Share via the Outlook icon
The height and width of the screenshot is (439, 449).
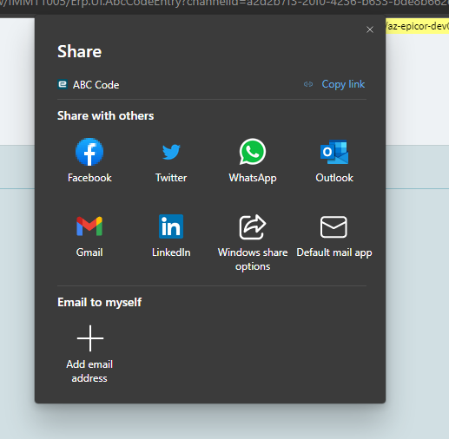click(334, 152)
